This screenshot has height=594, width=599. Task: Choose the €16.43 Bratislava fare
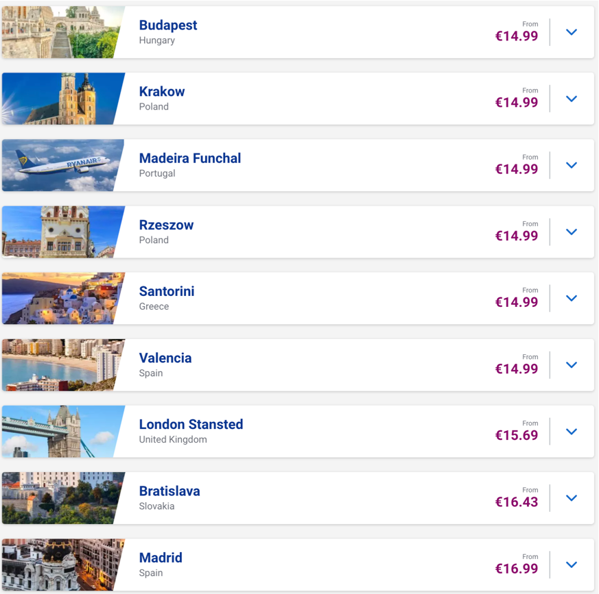pyautogui.click(x=517, y=502)
